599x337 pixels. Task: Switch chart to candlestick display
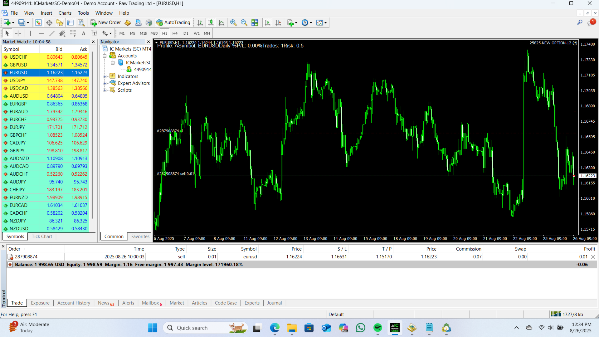[211, 22]
